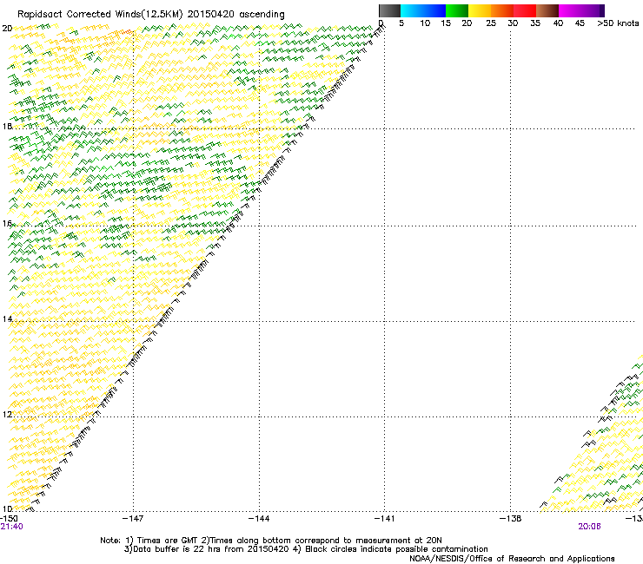Click the note 'Black circles indicate possible contamination'
The width and height of the screenshot is (643, 564).
click(x=396, y=549)
